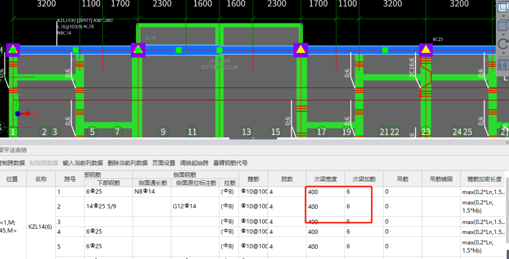Select span 4 tie bar (⌀8) cell
The width and height of the screenshot is (509, 259).
coord(229,232)
